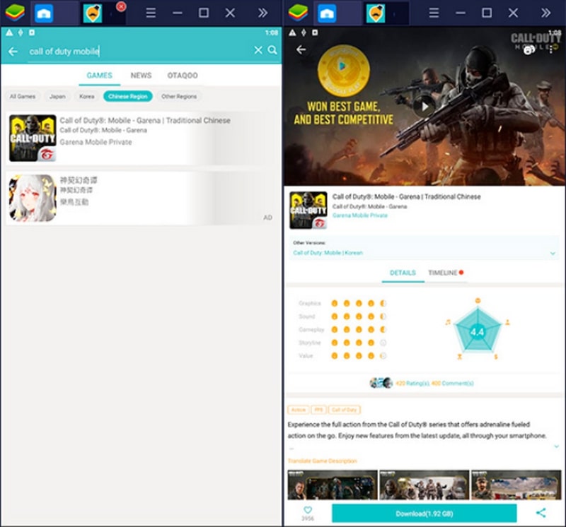Toggle the Chinese Region filter chip
Viewport: 566px width, 527px height.
click(128, 96)
